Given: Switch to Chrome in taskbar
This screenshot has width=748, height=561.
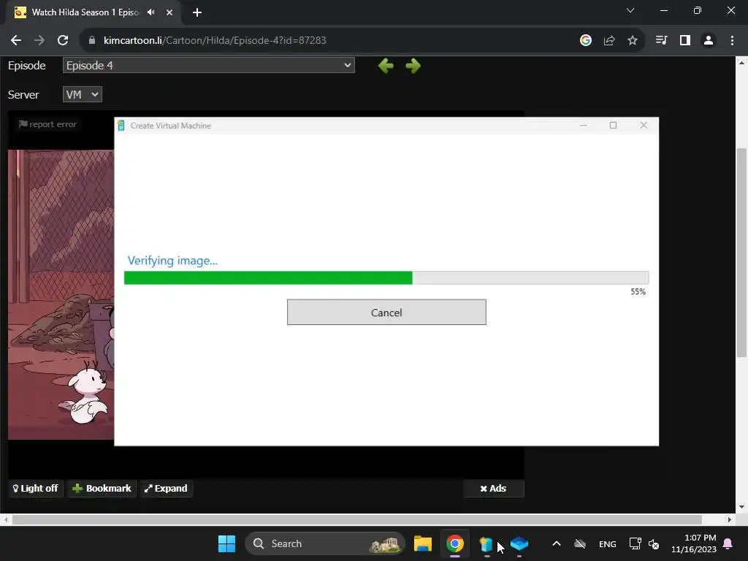Looking at the screenshot, I should click(x=454, y=543).
